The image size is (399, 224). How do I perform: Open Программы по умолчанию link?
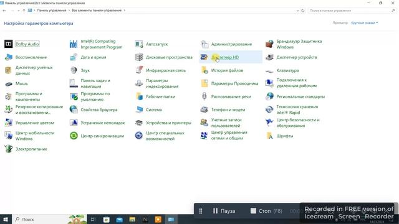pos(95,96)
